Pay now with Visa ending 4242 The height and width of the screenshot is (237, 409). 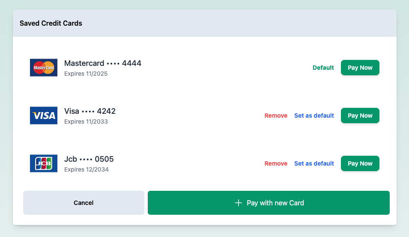360,116
